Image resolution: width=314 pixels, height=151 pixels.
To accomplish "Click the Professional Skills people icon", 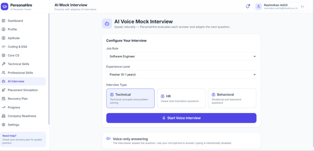I will click(4, 73).
